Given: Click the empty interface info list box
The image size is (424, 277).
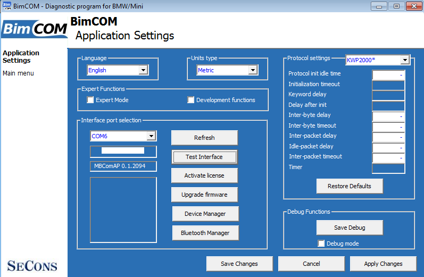Looking at the screenshot, I should [x=123, y=209].
